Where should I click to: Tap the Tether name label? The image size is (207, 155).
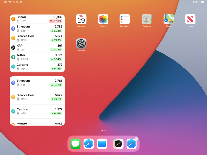(x=21, y=55)
